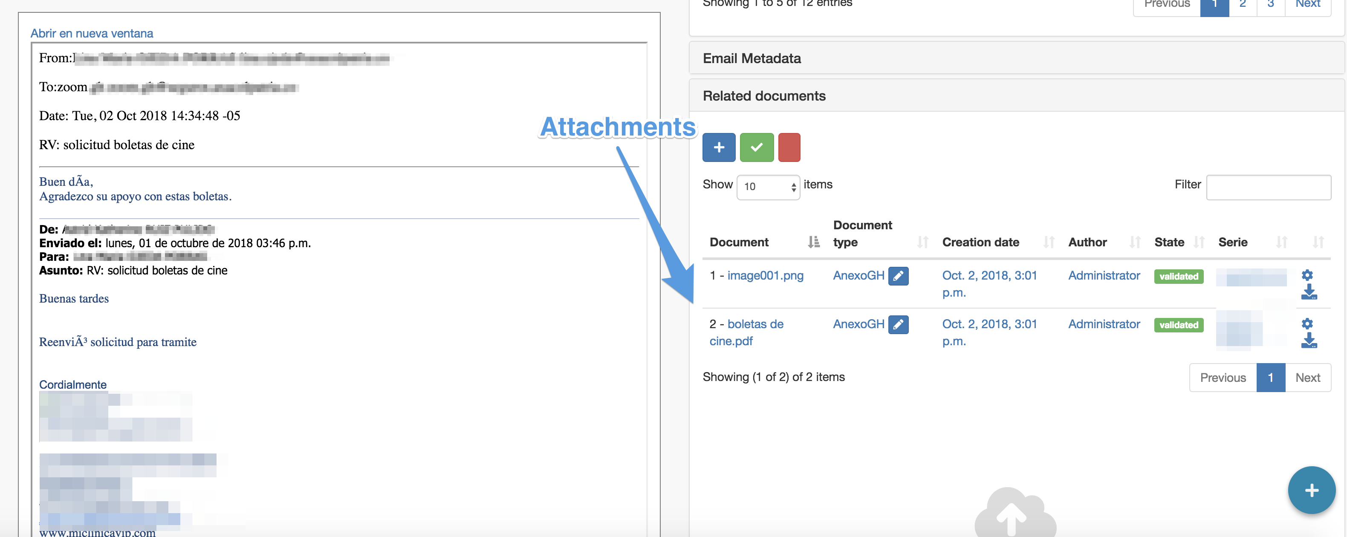Viewport: 1347px width, 537px height.
Task: Click into the Filter text field
Action: [x=1268, y=187]
